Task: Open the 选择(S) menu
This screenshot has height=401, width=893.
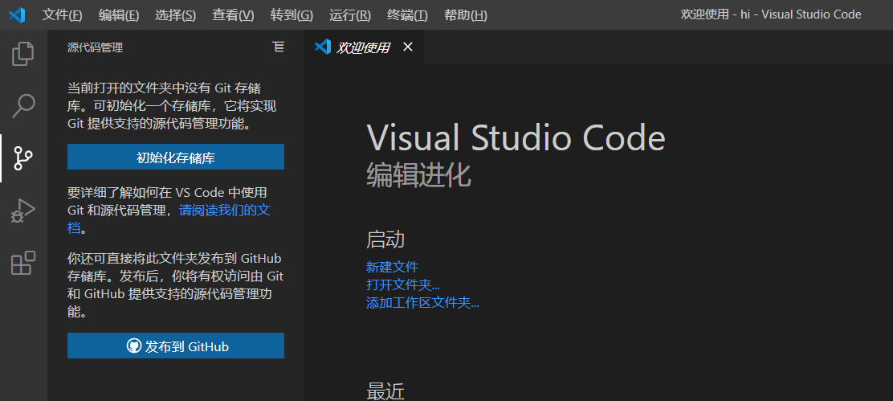Action: tap(175, 15)
